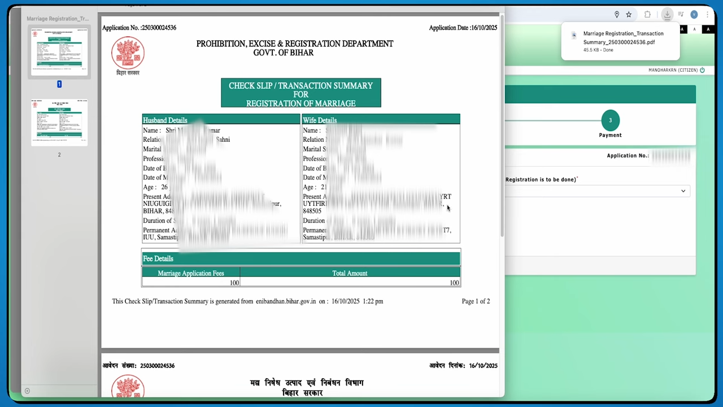Open the sidebar collapse arrow at bottom left
The height and width of the screenshot is (407, 723).
click(27, 391)
